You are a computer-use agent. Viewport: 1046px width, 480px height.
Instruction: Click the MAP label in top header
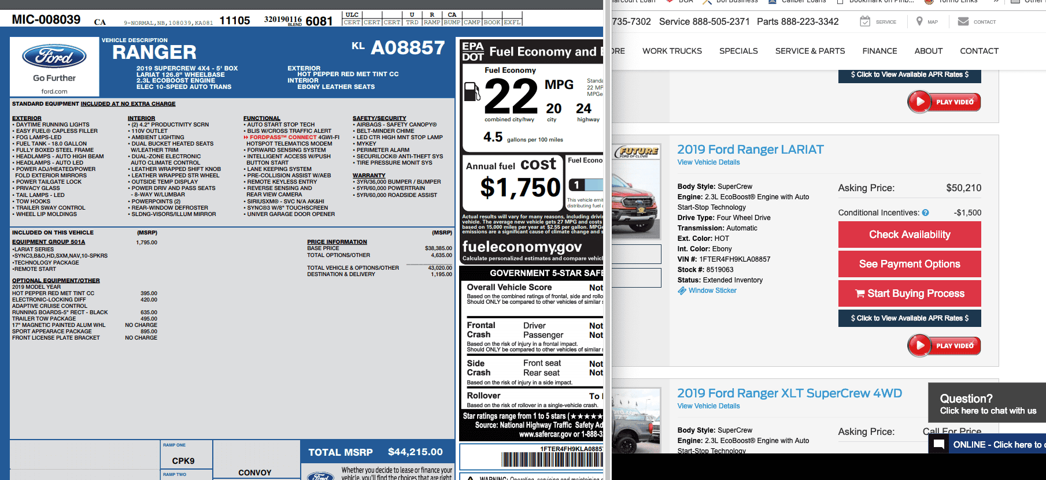coord(933,22)
